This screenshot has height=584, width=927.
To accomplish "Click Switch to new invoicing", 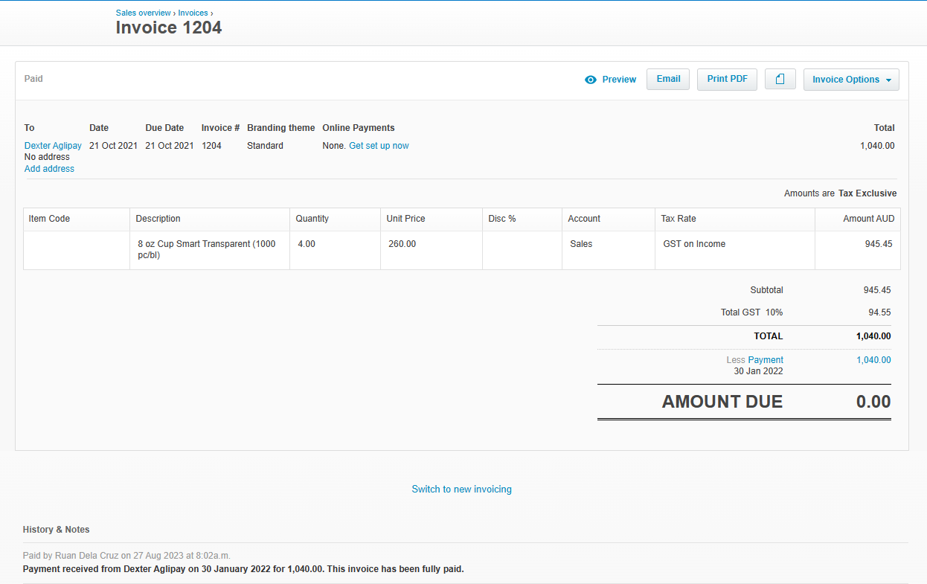I will [x=461, y=489].
